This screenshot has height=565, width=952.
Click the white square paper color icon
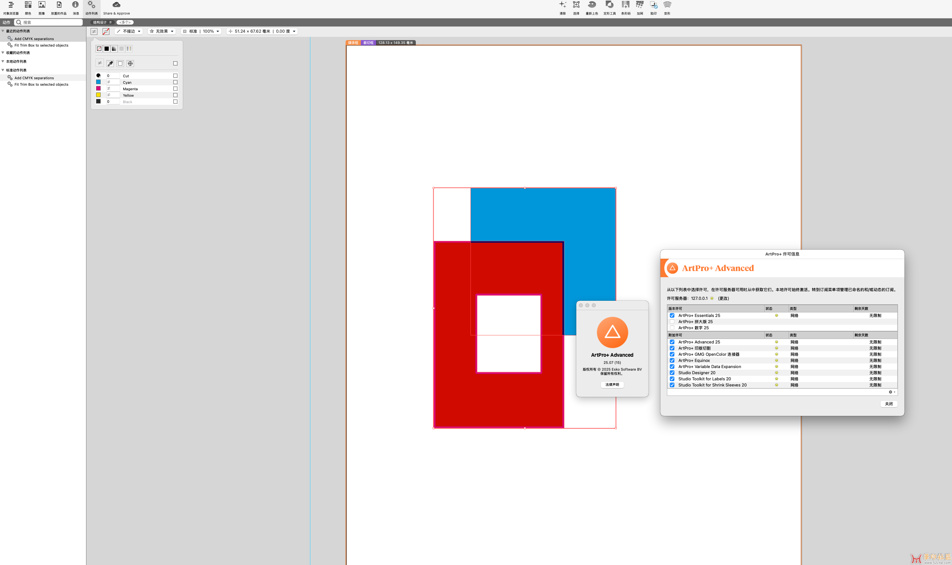click(120, 63)
